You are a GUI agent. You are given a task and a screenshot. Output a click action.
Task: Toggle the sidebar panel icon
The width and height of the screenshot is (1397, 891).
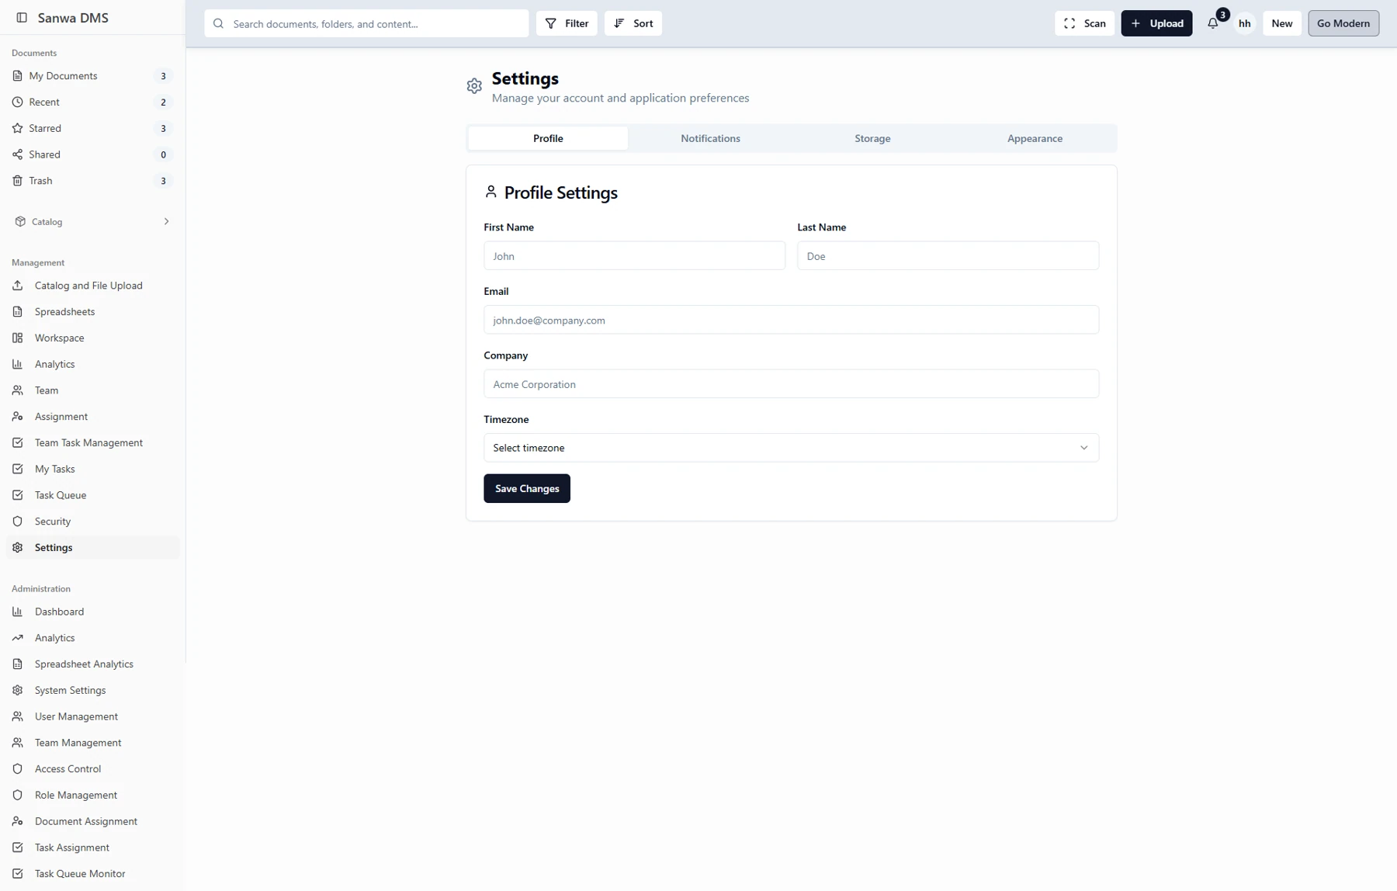pyautogui.click(x=22, y=18)
